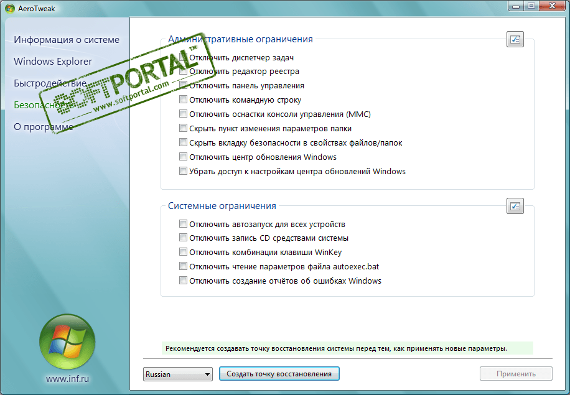The image size is (570, 395).
Task: Click Административные ограничения group heading
Action: (x=240, y=39)
